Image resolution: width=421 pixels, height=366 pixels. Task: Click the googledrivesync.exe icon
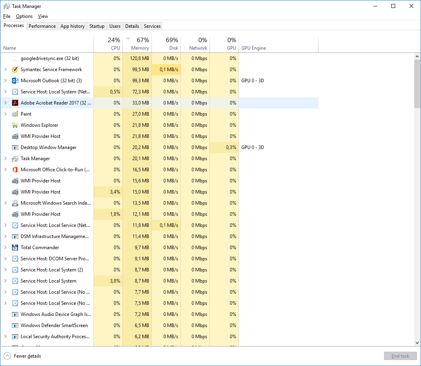coord(15,58)
